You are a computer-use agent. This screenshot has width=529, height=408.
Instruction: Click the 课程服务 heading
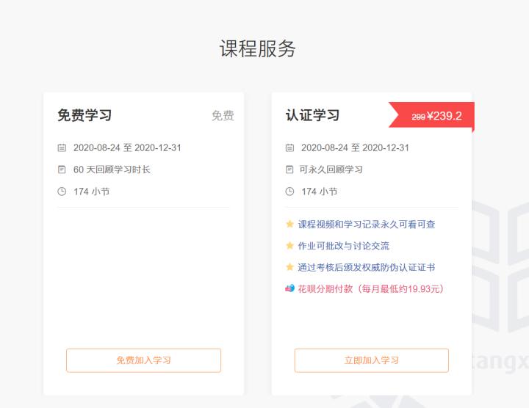258,48
